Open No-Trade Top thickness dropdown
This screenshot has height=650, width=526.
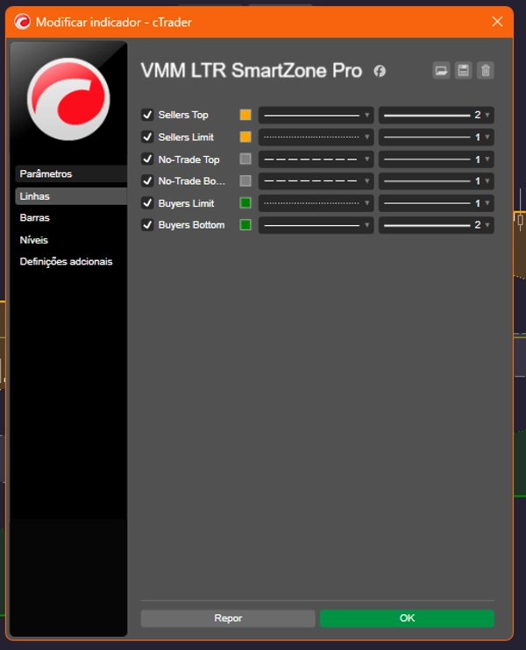[437, 159]
